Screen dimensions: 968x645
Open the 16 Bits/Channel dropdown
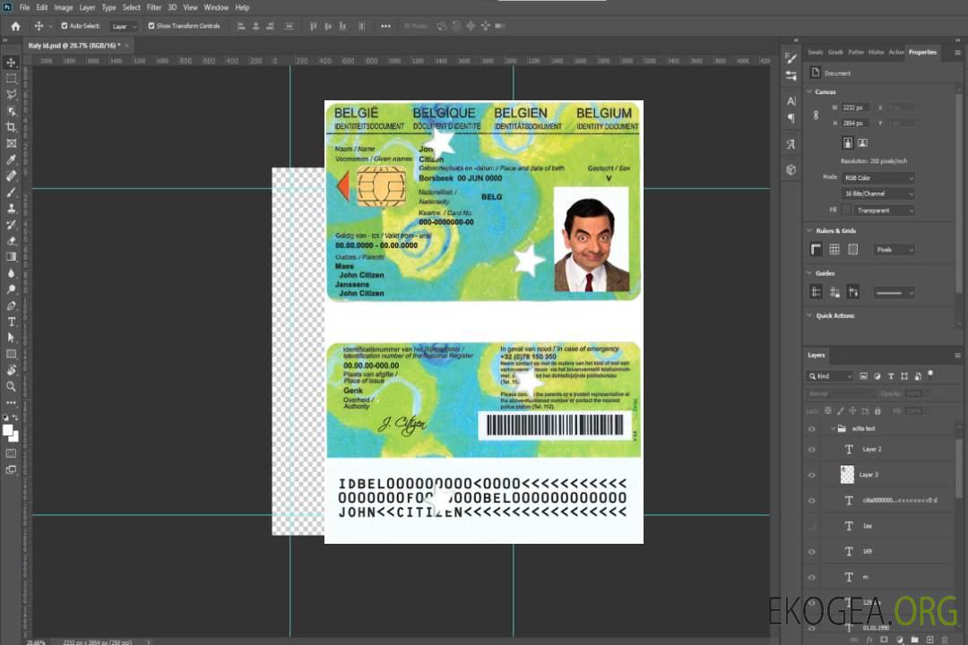(x=877, y=193)
